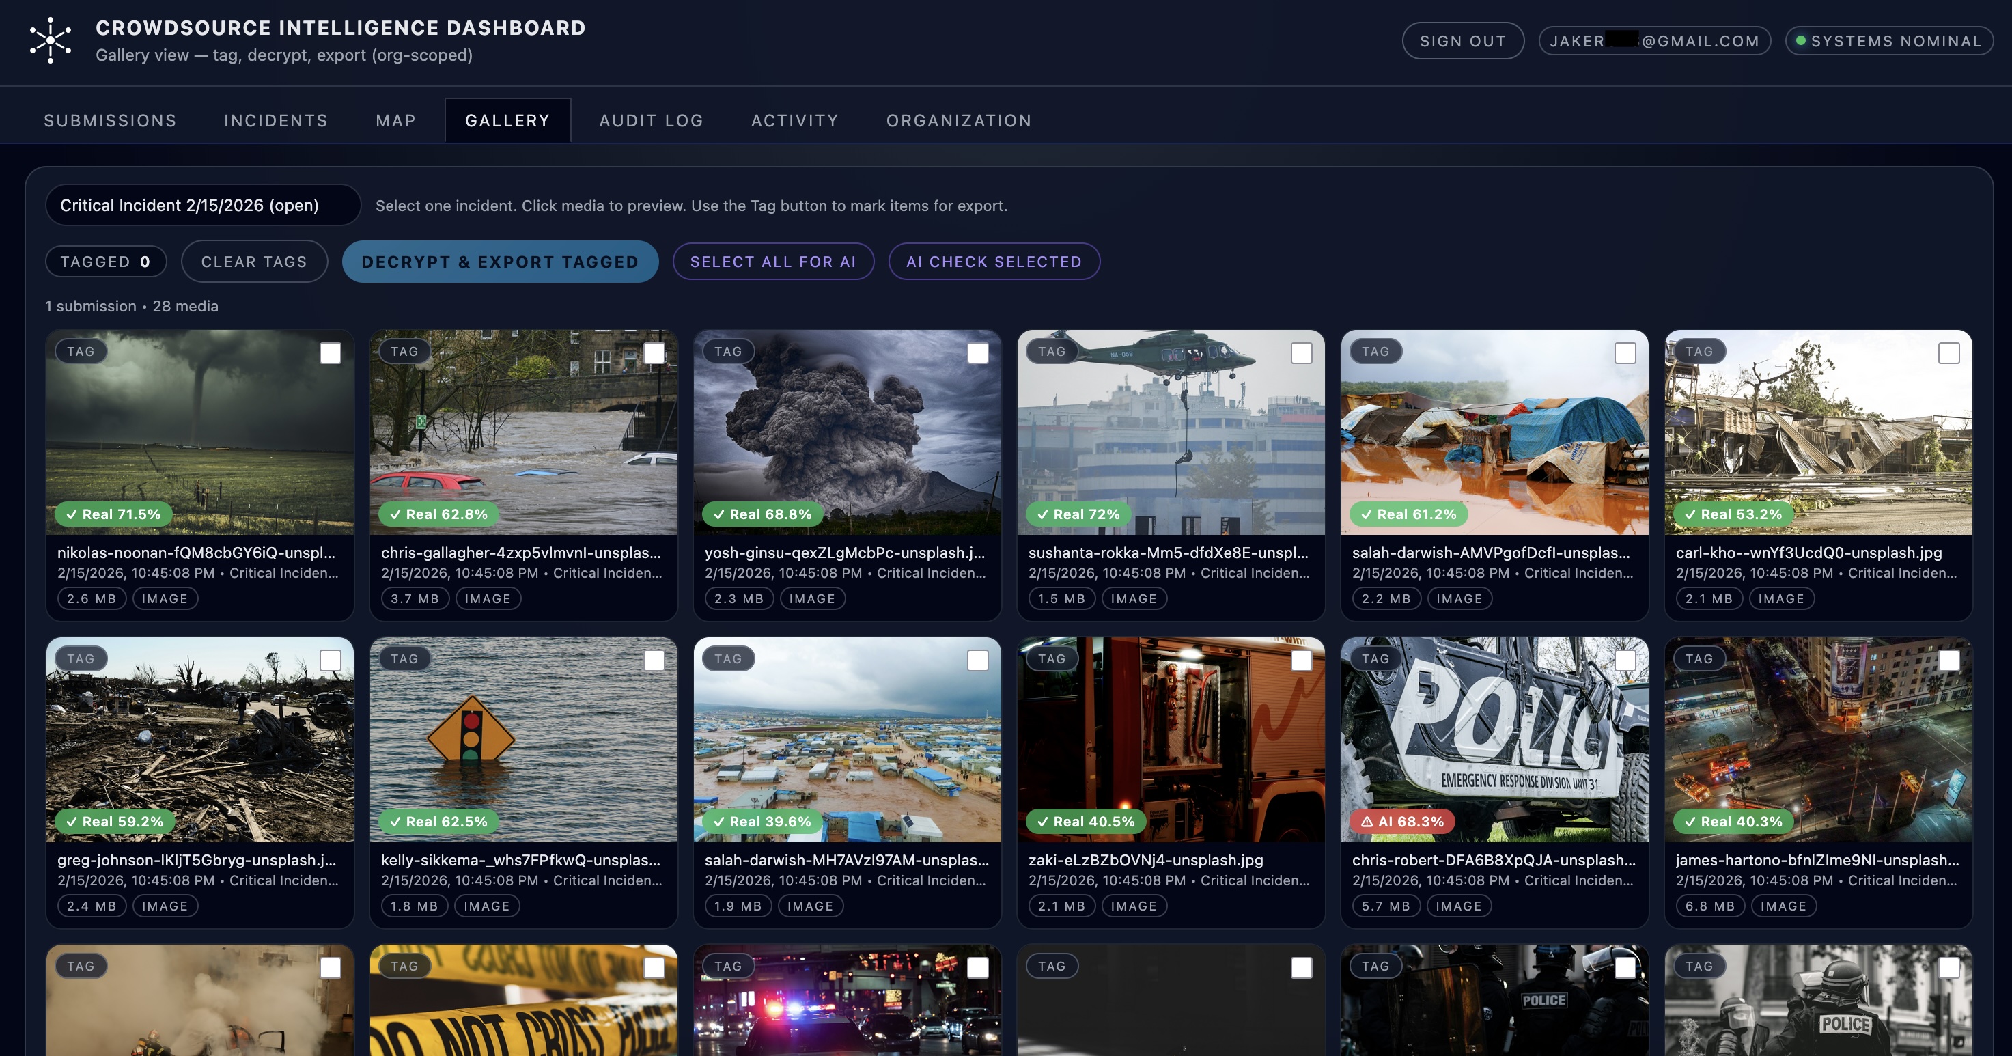Image resolution: width=2012 pixels, height=1056 pixels.
Task: Tick the checkbox on the traffic light flood photo
Action: (654, 661)
